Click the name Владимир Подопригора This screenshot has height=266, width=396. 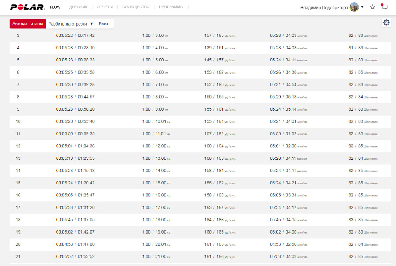324,8
